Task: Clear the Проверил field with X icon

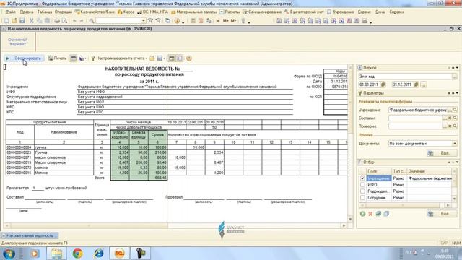Action: [x=450, y=126]
